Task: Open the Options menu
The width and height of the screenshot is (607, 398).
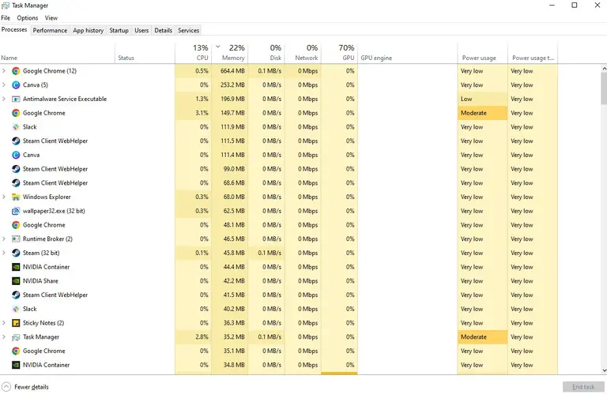Action: pos(28,17)
